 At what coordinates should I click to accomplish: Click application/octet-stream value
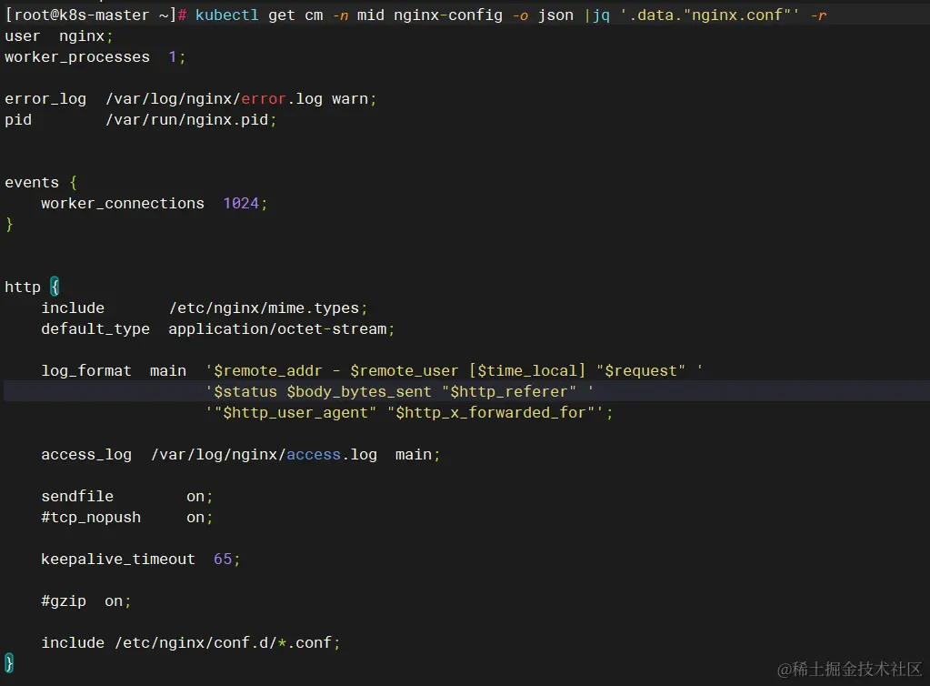(277, 328)
